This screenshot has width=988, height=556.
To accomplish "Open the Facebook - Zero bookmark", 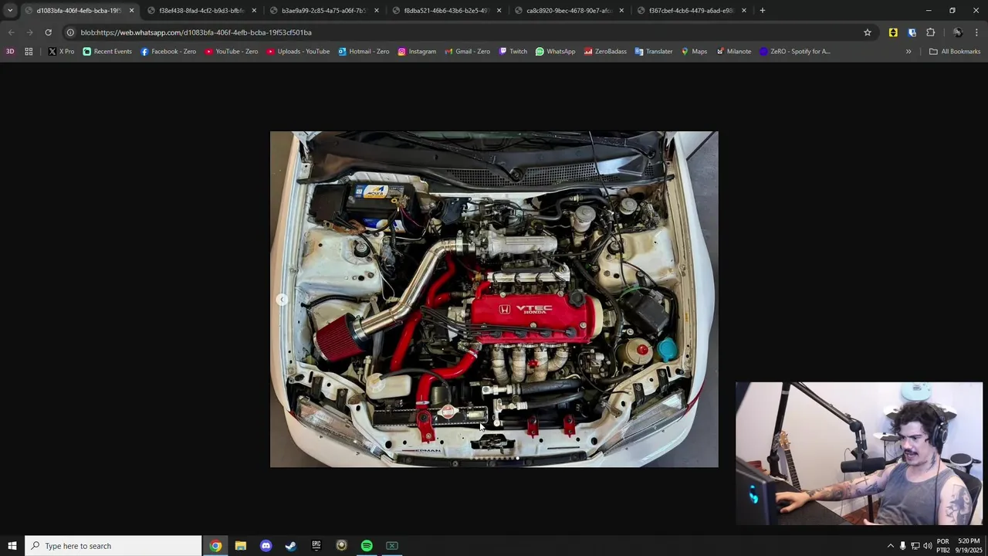I will (x=168, y=52).
